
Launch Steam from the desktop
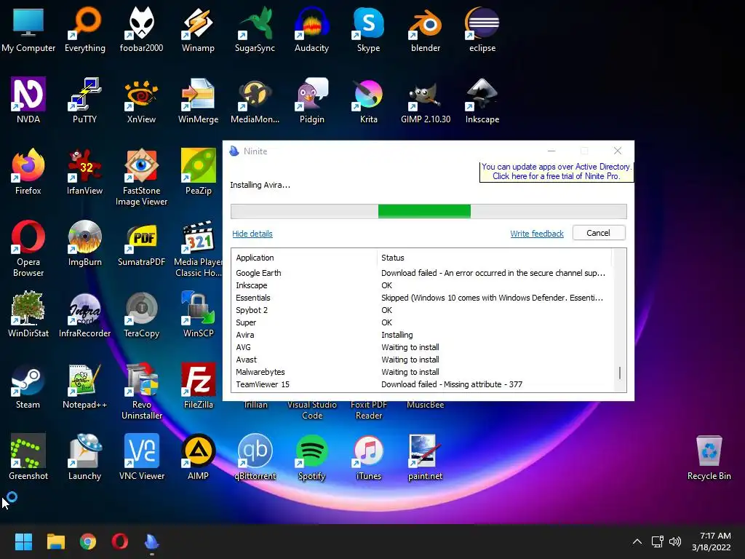click(28, 385)
